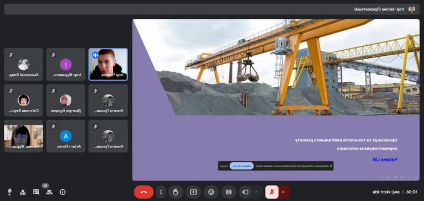This screenshot has width=424, height=201.
Task: Click the Хмелевой Влад avatar photo
Action: 24,65
